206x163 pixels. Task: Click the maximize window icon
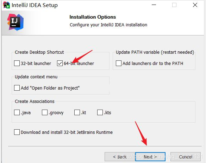coord(174,5)
